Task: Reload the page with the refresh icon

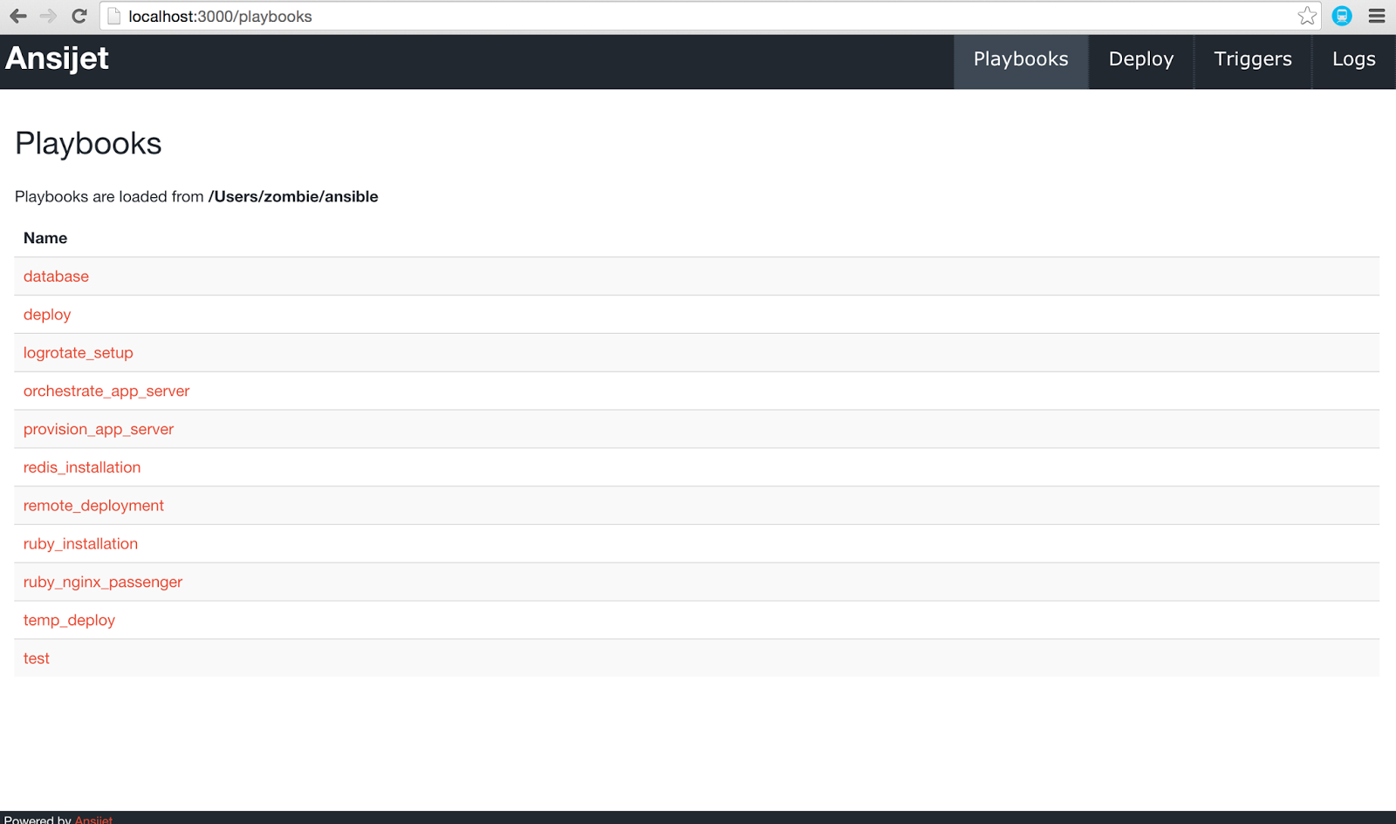Action: point(79,16)
